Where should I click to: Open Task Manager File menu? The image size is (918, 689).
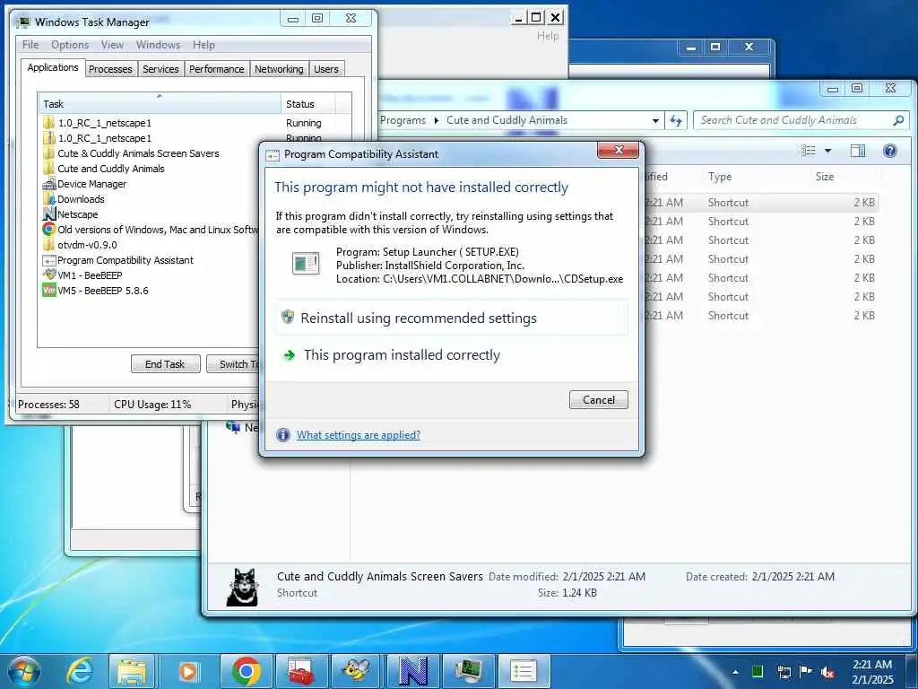[x=30, y=45]
